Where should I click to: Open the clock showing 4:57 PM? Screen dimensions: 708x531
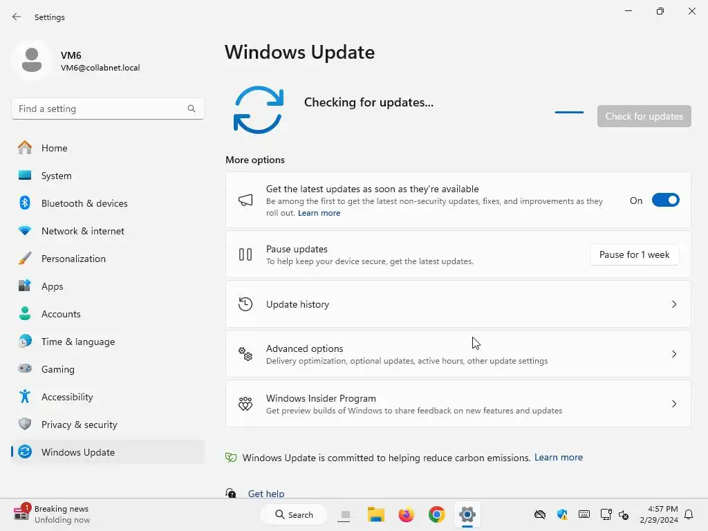click(x=659, y=514)
